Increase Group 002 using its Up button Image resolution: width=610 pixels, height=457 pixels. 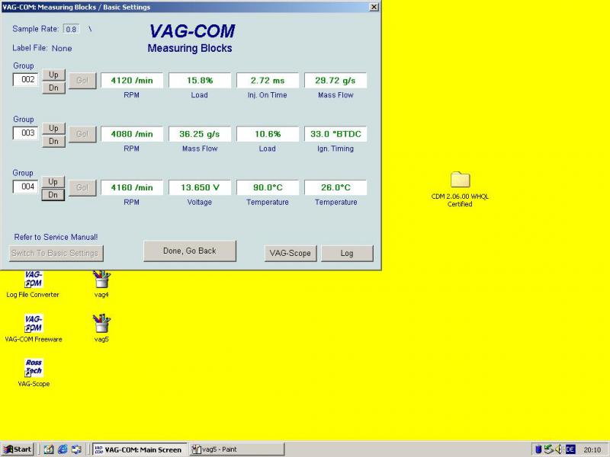coord(52,75)
